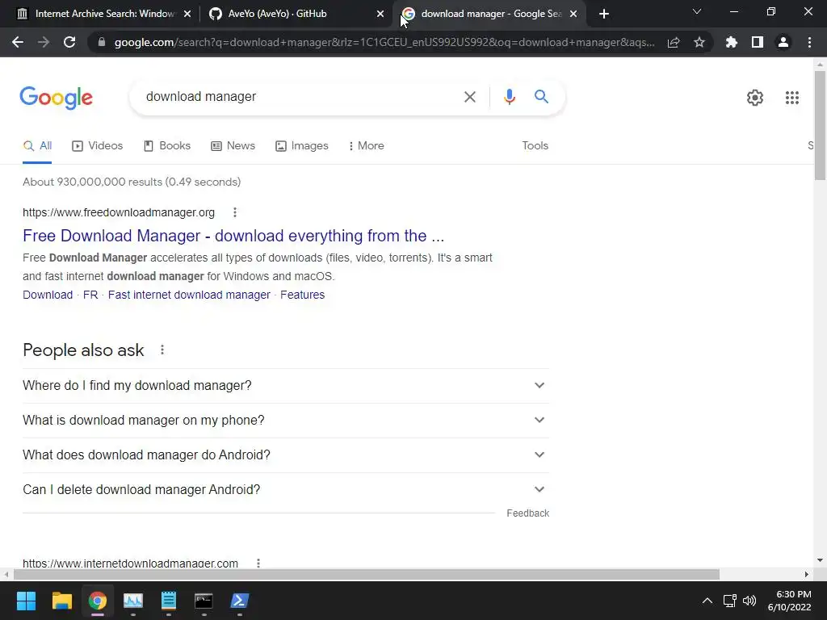This screenshot has width=827, height=620.
Task: Close the Internet Archive Search tab
Action: [x=187, y=14]
